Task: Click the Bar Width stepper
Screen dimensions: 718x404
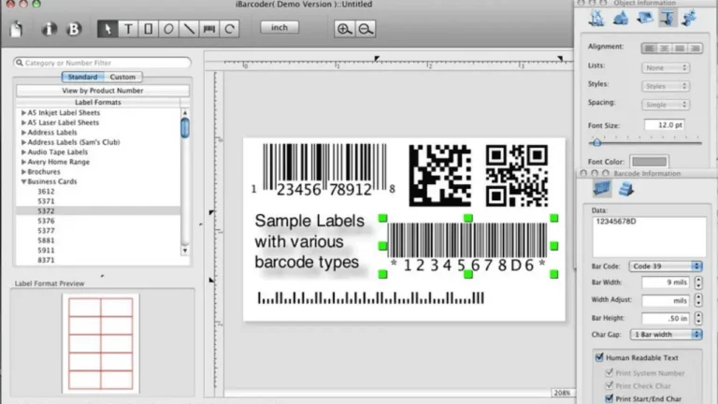Action: point(698,282)
